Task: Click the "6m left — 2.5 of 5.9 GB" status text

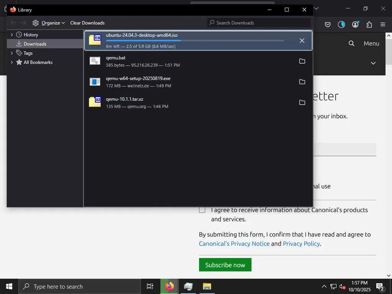Action: coord(141,46)
